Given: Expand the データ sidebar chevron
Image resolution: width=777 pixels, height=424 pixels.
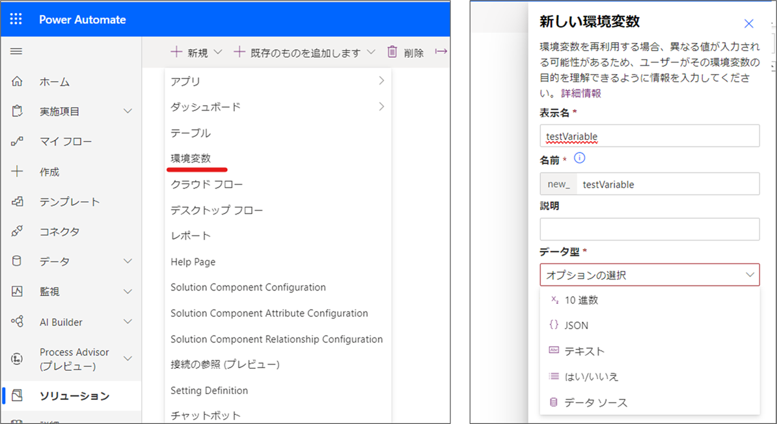Looking at the screenshot, I should coord(128,261).
